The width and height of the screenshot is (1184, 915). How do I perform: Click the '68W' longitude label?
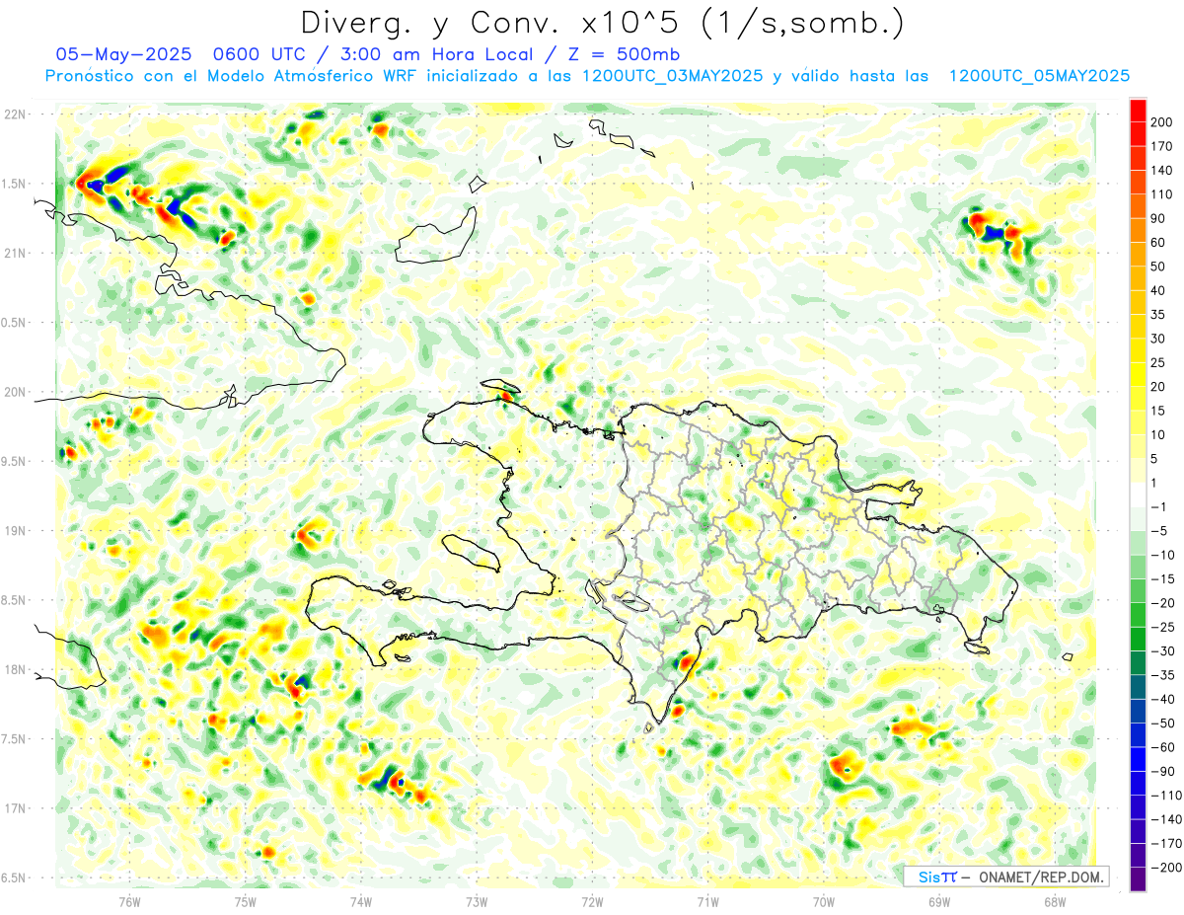click(1055, 901)
